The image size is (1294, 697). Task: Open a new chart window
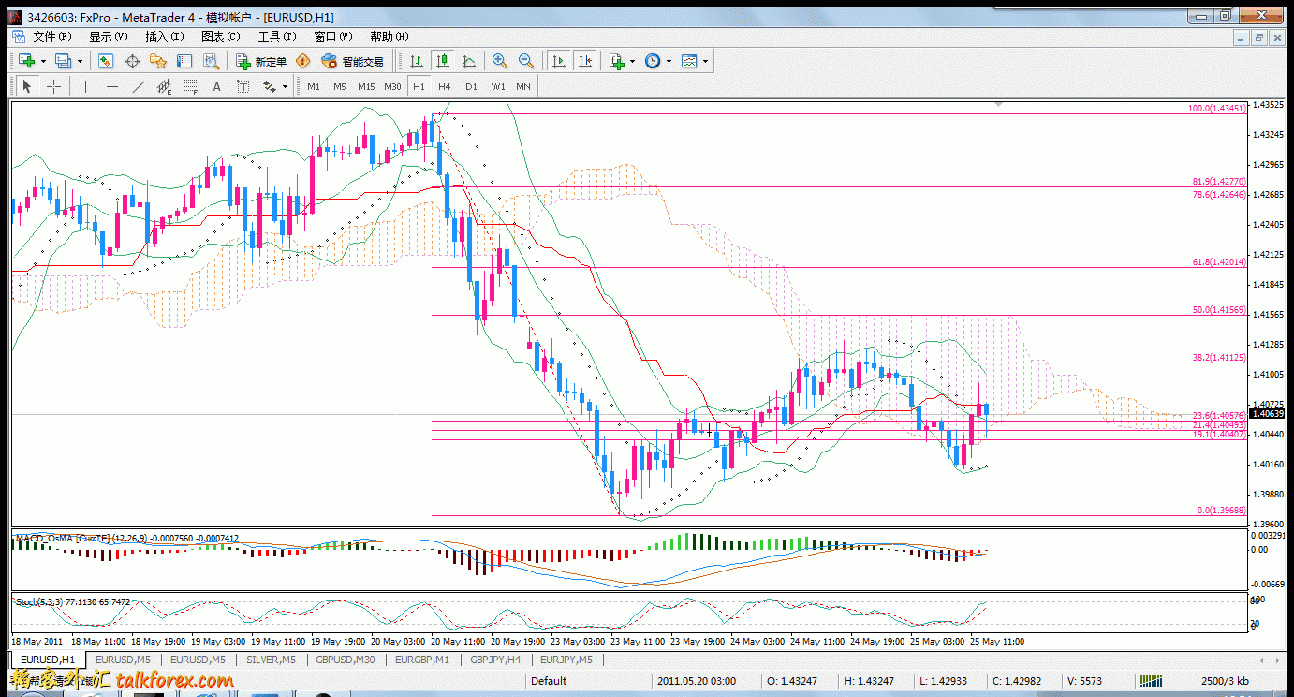(27, 61)
